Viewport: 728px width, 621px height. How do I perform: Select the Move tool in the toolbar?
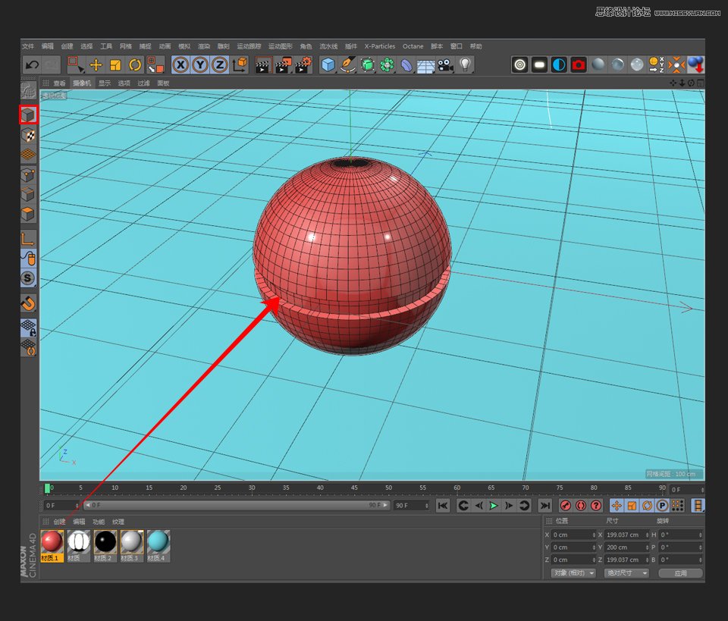pos(96,64)
